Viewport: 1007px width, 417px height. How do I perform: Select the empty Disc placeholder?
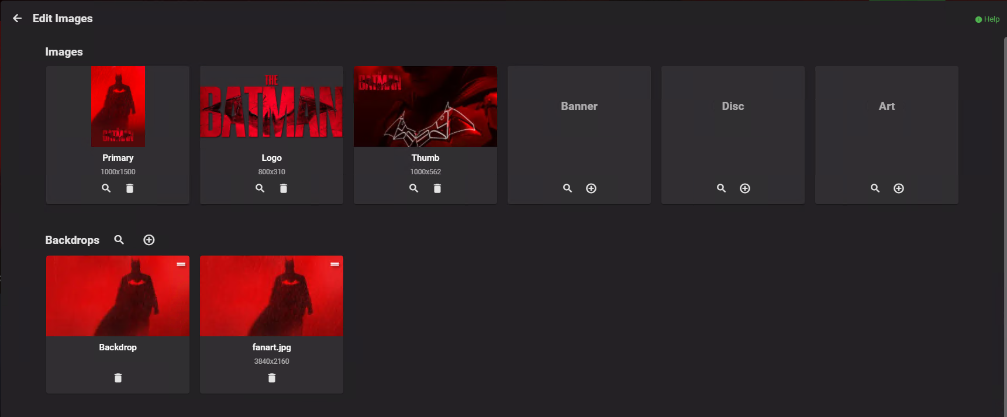tap(733, 106)
